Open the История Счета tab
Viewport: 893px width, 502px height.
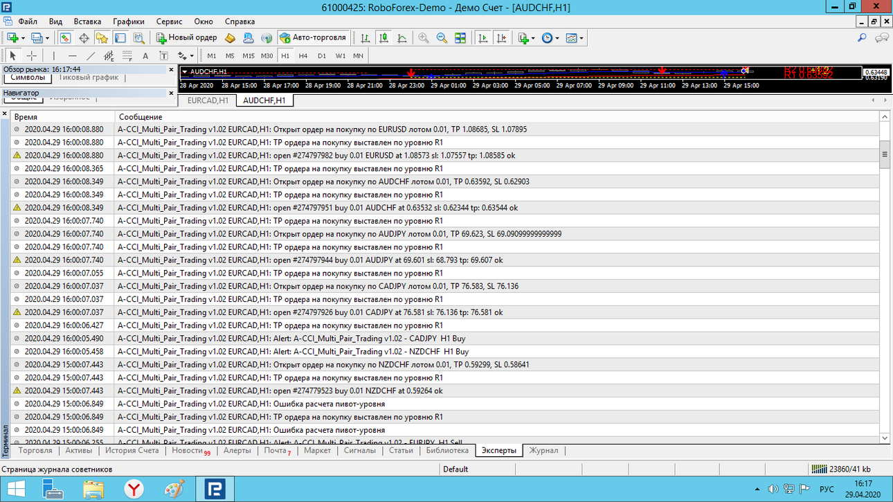(x=132, y=450)
